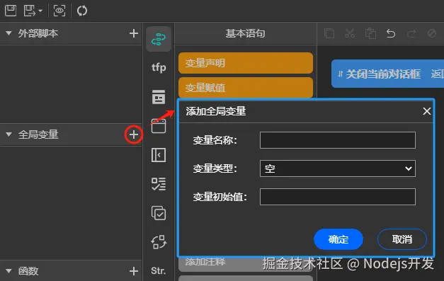This screenshot has height=281, width=444.
Task: Click the 基本语句 panel header
Action: coord(246,33)
